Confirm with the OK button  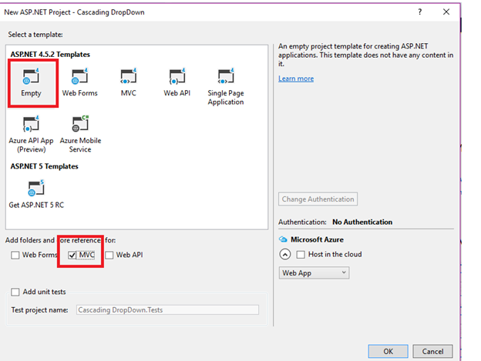[388, 351]
